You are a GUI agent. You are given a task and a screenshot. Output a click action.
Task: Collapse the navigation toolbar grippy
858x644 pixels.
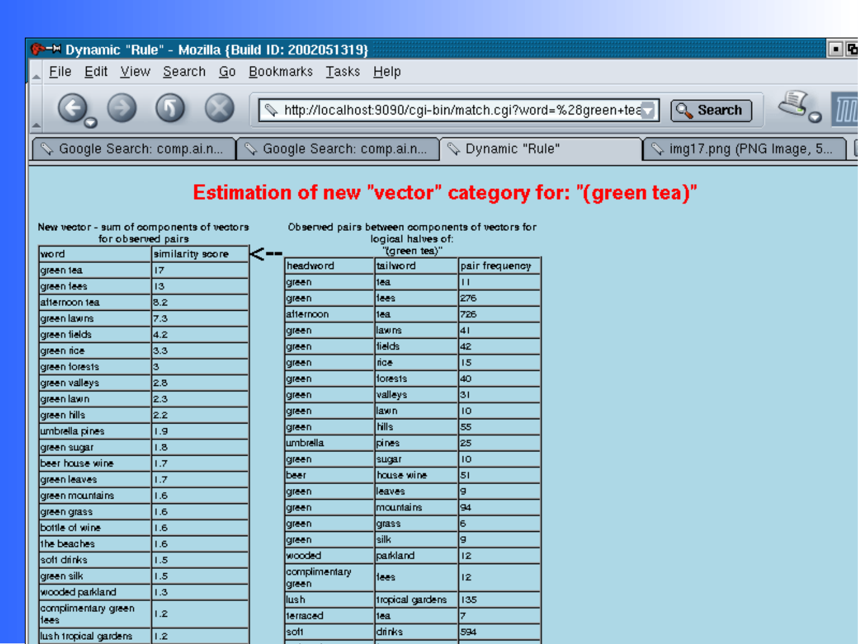36,110
